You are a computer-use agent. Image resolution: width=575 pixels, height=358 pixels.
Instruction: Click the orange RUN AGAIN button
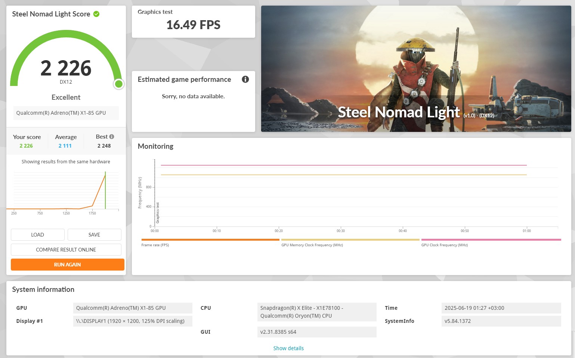(x=67, y=265)
